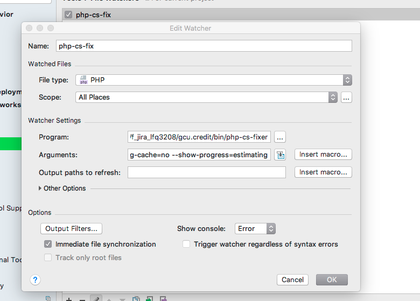Click the import watcher icon with green arrow

click(149, 298)
